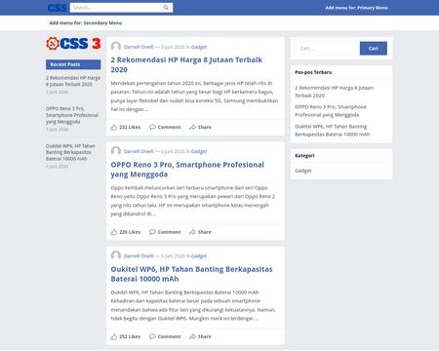439x351 pixels.
Task: Open left sidebar recent post OPPO Reno 3 Pro
Action: click(x=72, y=115)
